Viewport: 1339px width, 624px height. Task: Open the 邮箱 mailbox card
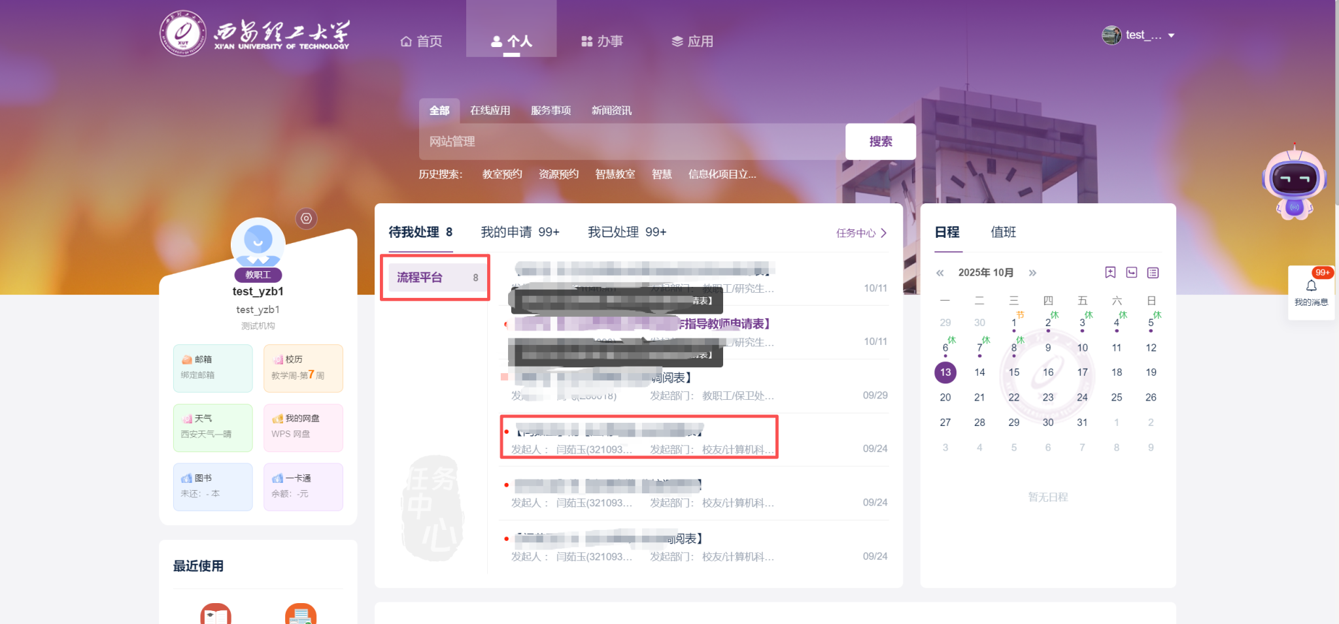click(212, 368)
